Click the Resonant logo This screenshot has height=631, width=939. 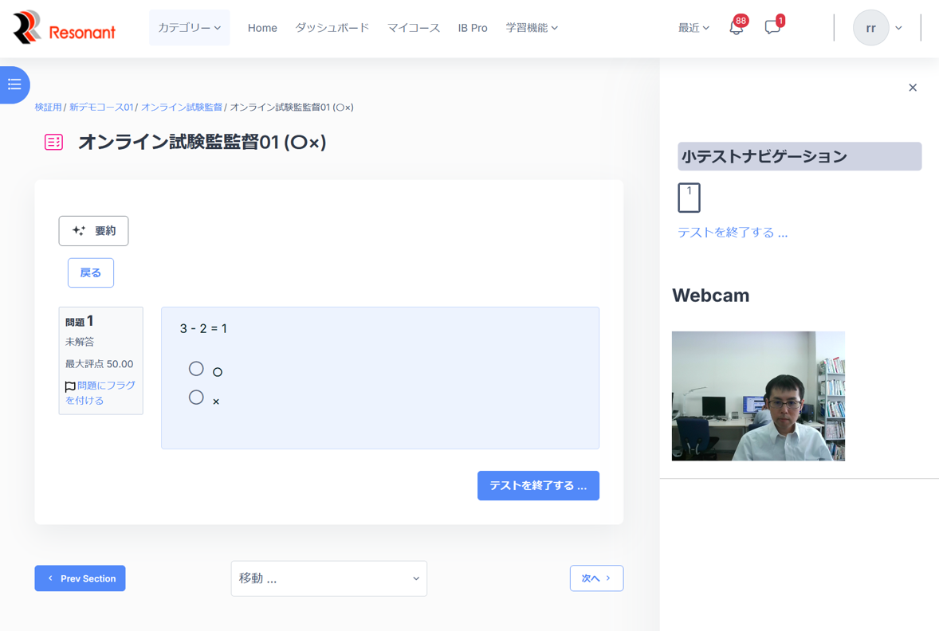pyautogui.click(x=64, y=28)
